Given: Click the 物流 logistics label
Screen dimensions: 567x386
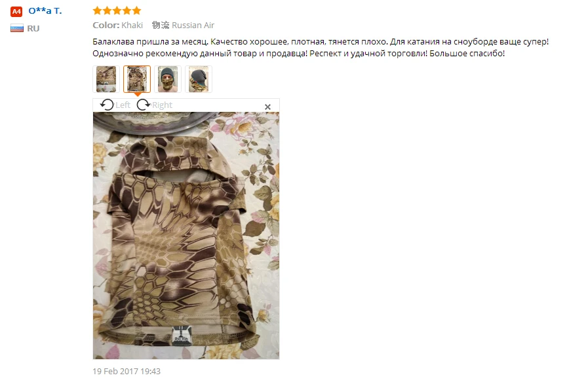Looking at the screenshot, I should point(161,25).
